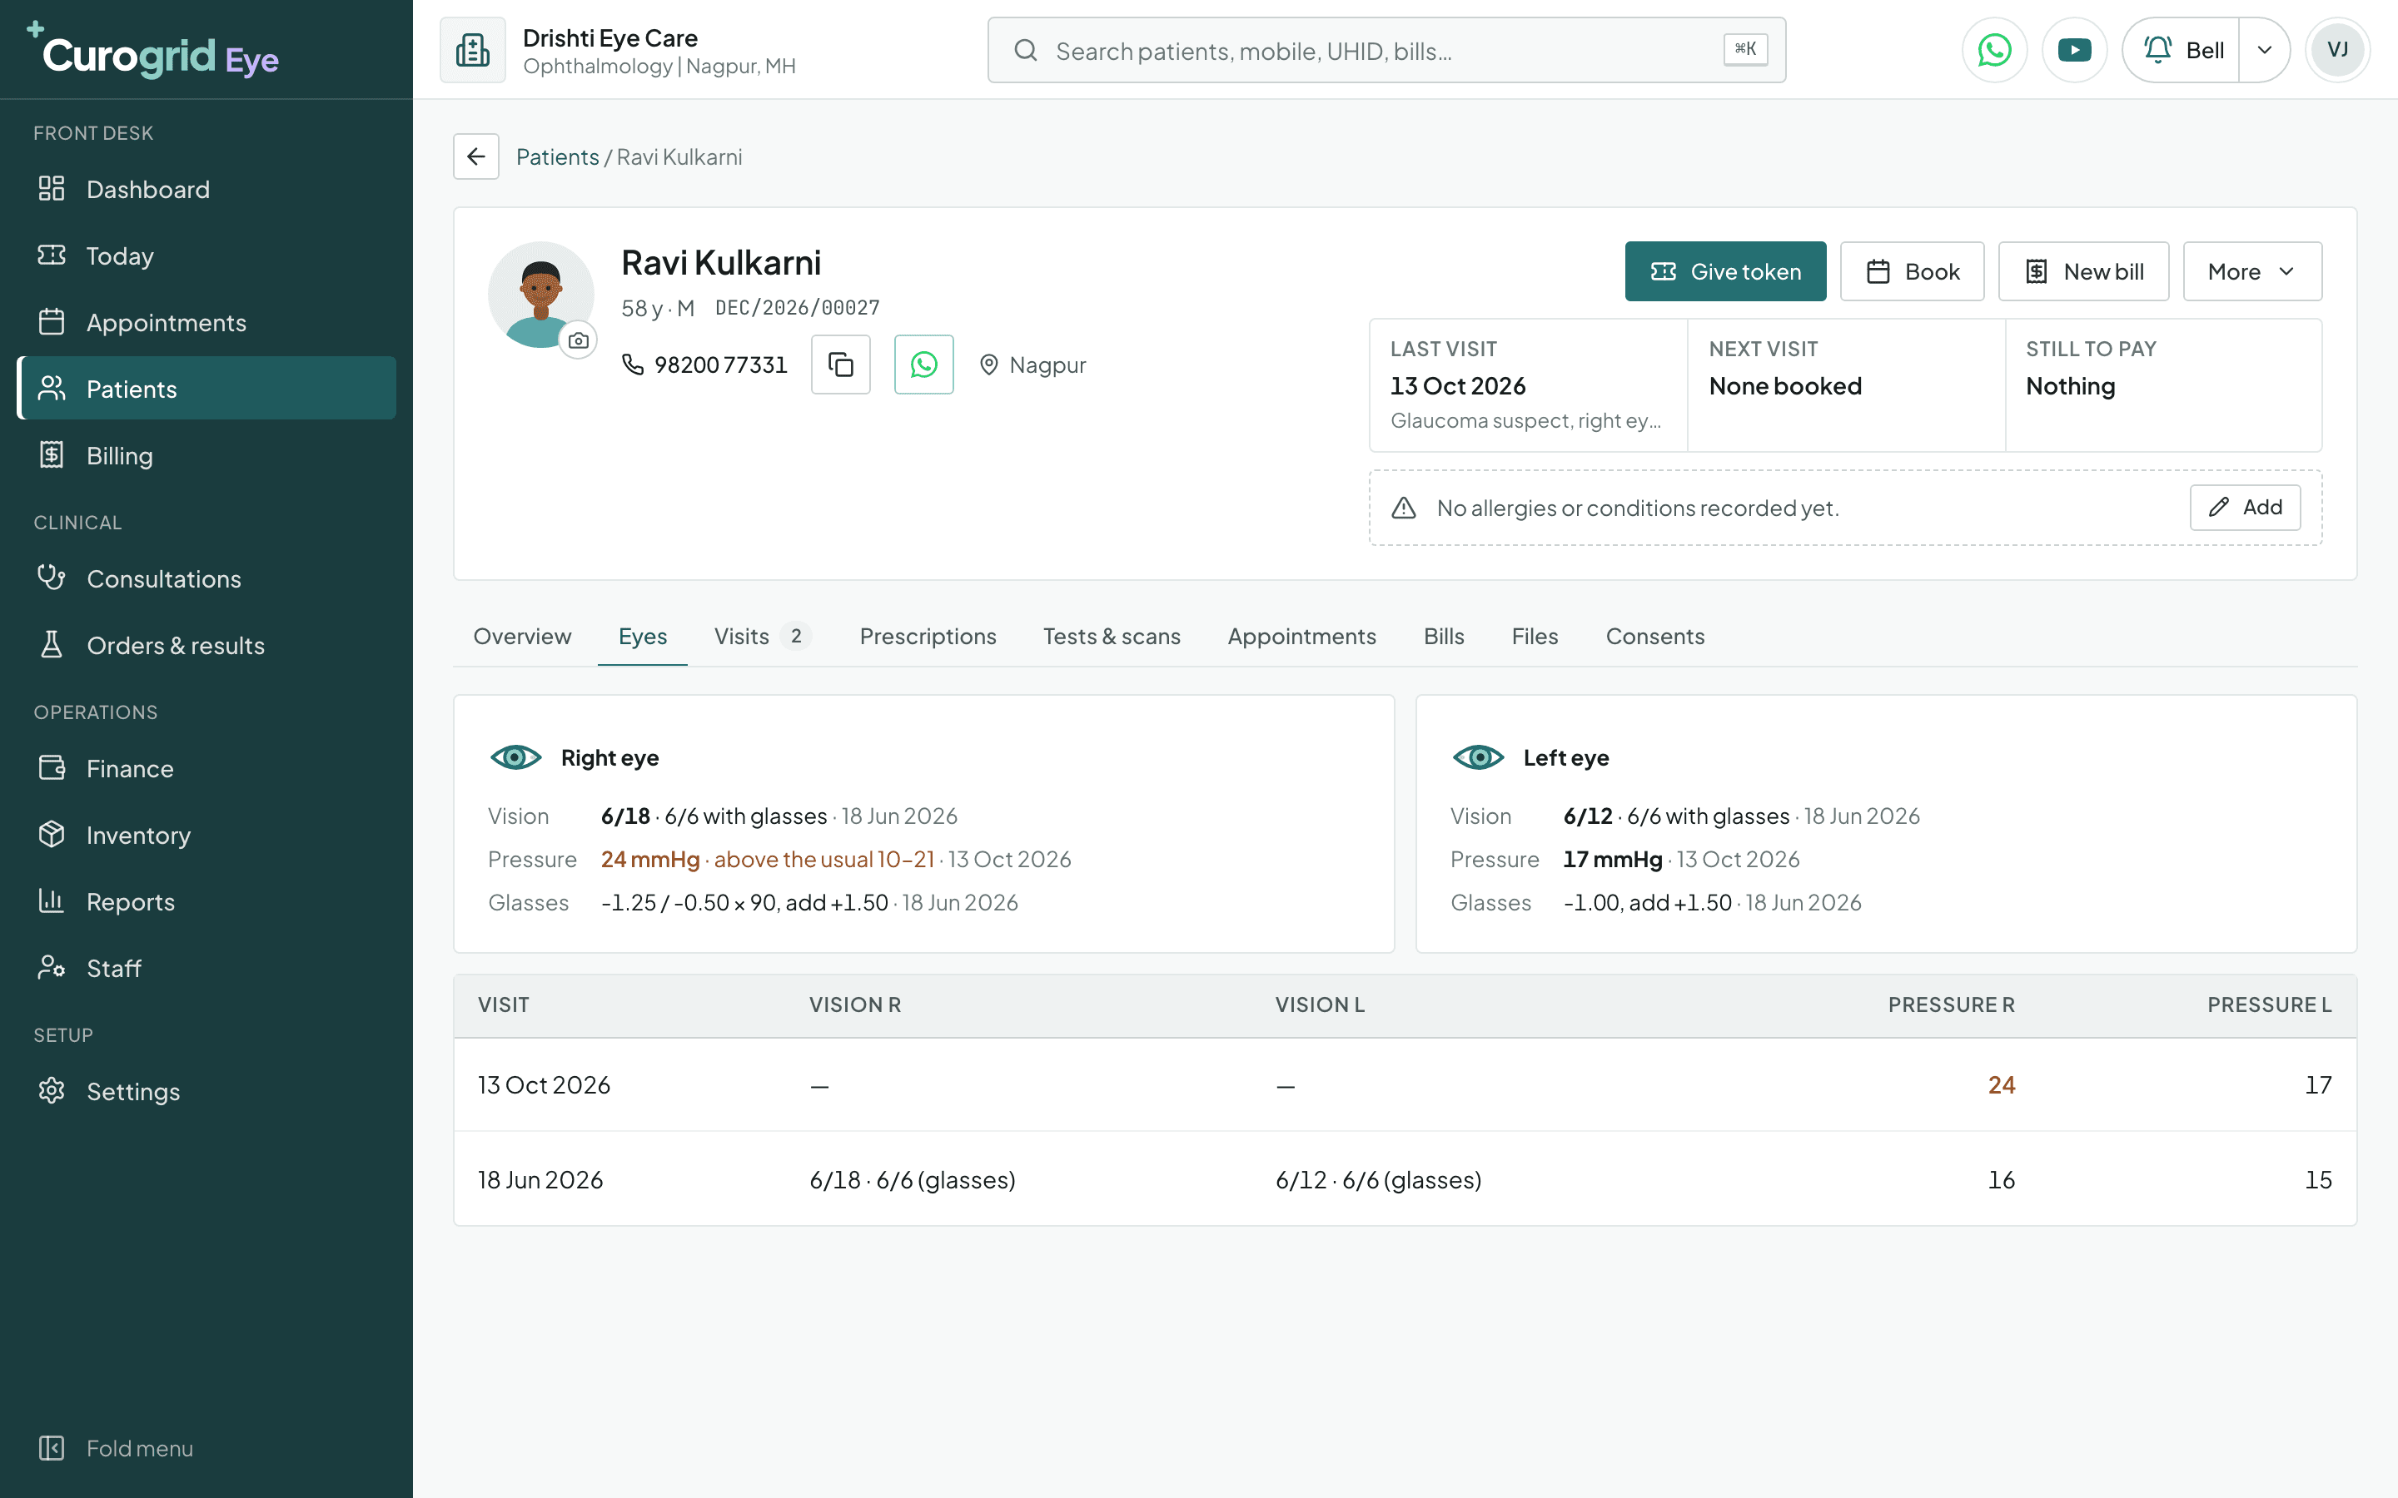Copy the patient's phone number
This screenshot has width=2398, height=1498.
[x=840, y=365]
